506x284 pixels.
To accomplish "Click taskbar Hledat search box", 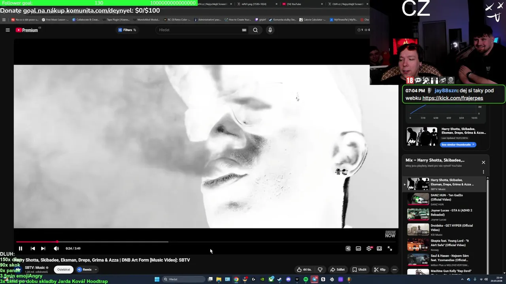I will pos(183,279).
